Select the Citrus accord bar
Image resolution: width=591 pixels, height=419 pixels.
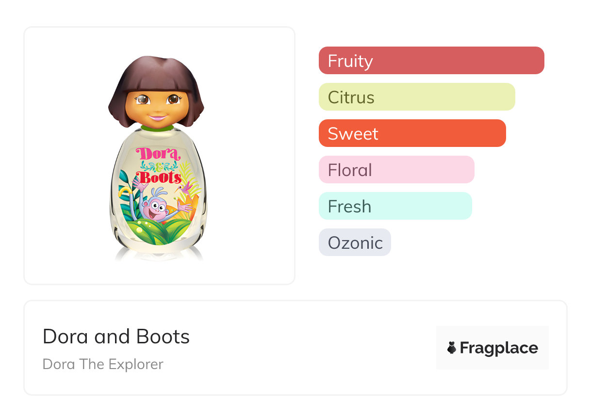pos(416,97)
